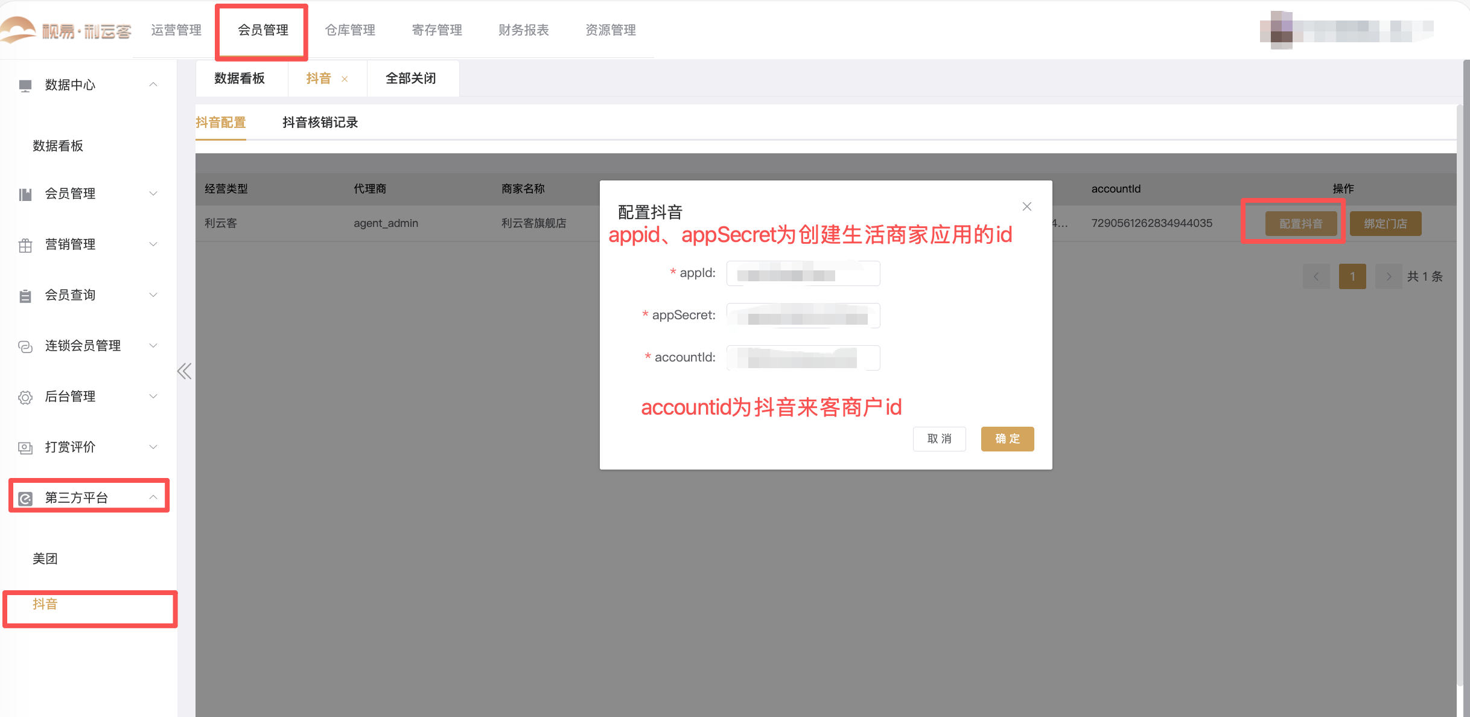Confirm the dialog with 确定
Screen dimensions: 1470x717
tap(1007, 439)
